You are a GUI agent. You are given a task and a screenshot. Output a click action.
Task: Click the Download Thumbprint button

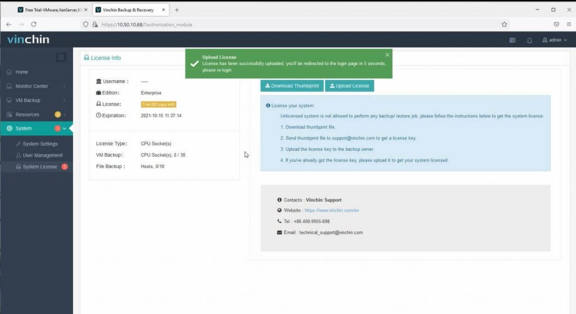point(292,86)
